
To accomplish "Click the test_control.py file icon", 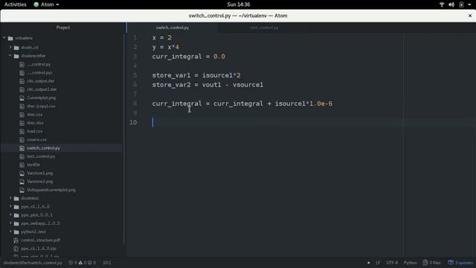I will pyautogui.click(x=22, y=156).
